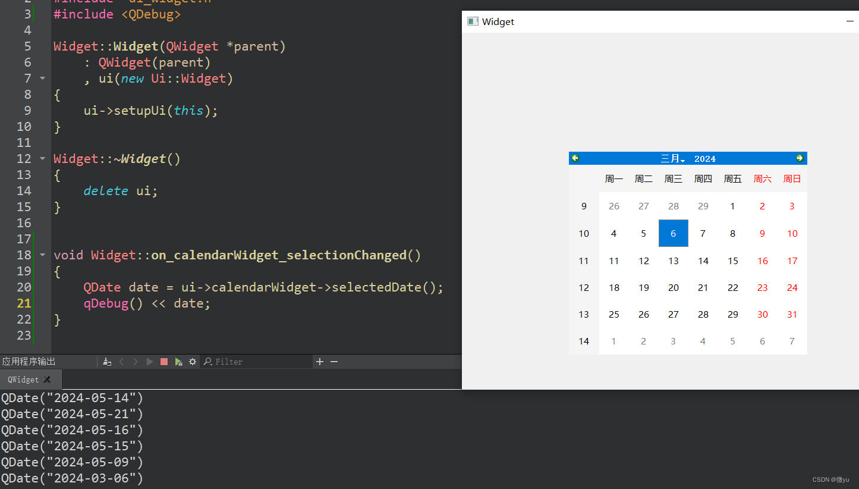The height and width of the screenshot is (489, 859).
Task: Click week number 9 in calendar
Action: [584, 206]
